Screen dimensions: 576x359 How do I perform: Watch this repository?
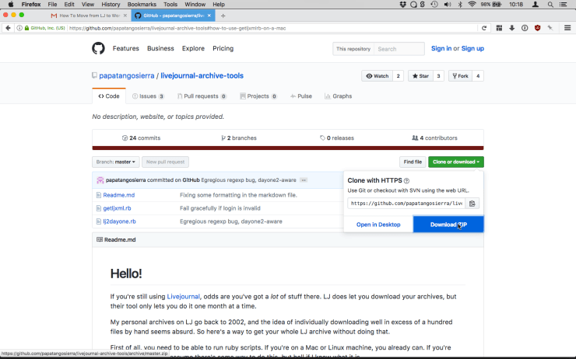coord(377,76)
